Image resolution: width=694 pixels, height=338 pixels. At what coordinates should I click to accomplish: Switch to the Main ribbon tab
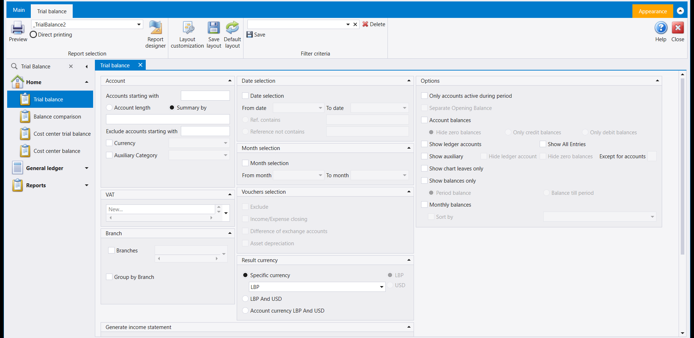pos(19,10)
